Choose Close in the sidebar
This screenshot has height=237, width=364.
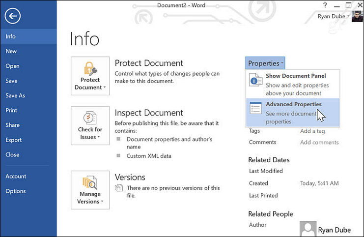28,154
